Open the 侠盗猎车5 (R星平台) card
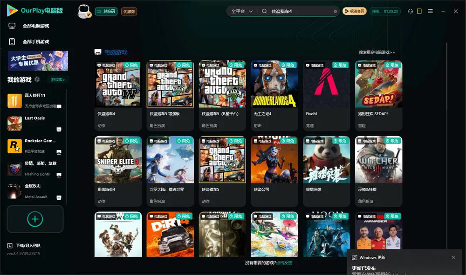 tap(222, 96)
